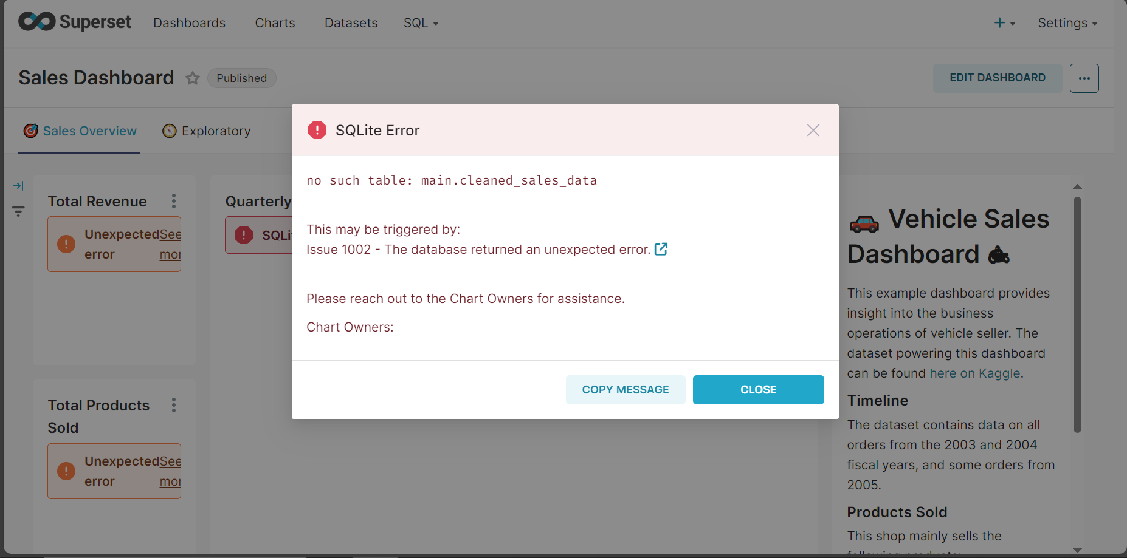Viewport: 1127px width, 558px height.
Task: Switch to the Exploratory tab
Action: [207, 131]
